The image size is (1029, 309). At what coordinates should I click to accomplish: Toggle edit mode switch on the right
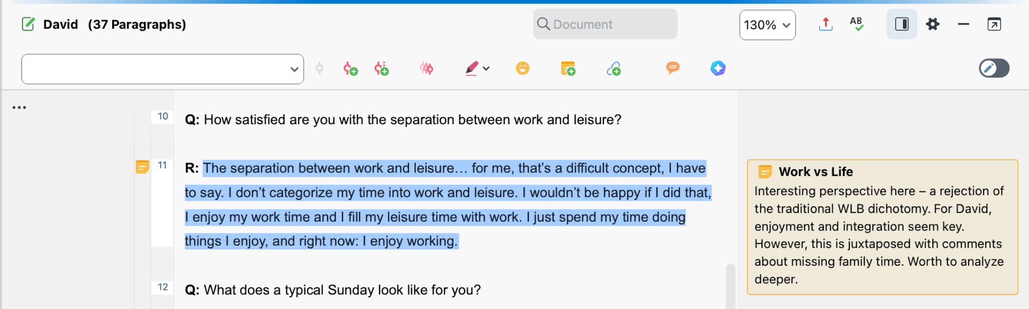pos(994,68)
